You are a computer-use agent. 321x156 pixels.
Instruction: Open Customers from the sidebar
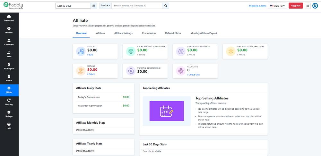(x=9, y=42)
